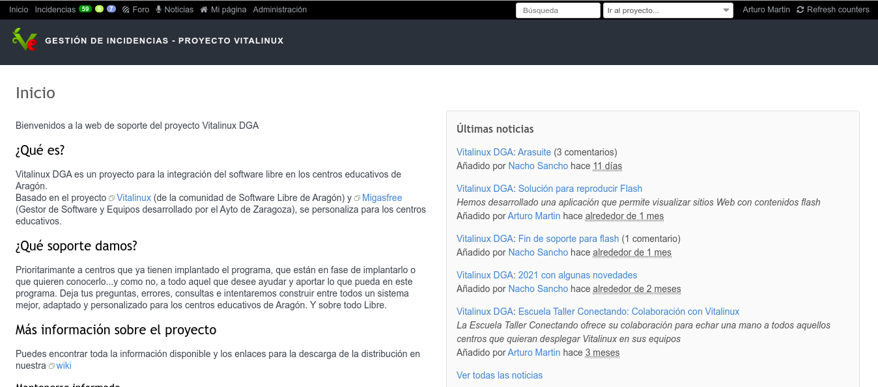Open the yellow-green 5 incidents badge

[99, 9]
